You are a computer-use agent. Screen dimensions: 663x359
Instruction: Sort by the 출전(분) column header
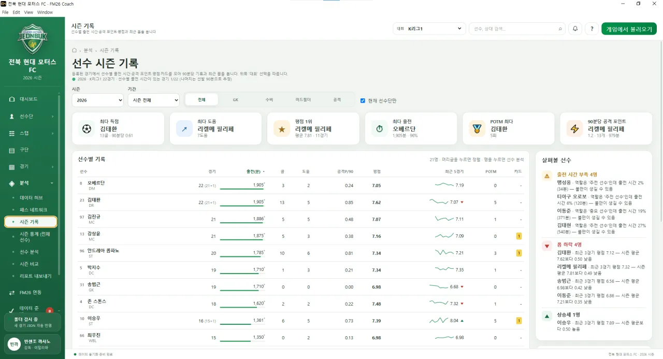point(255,171)
